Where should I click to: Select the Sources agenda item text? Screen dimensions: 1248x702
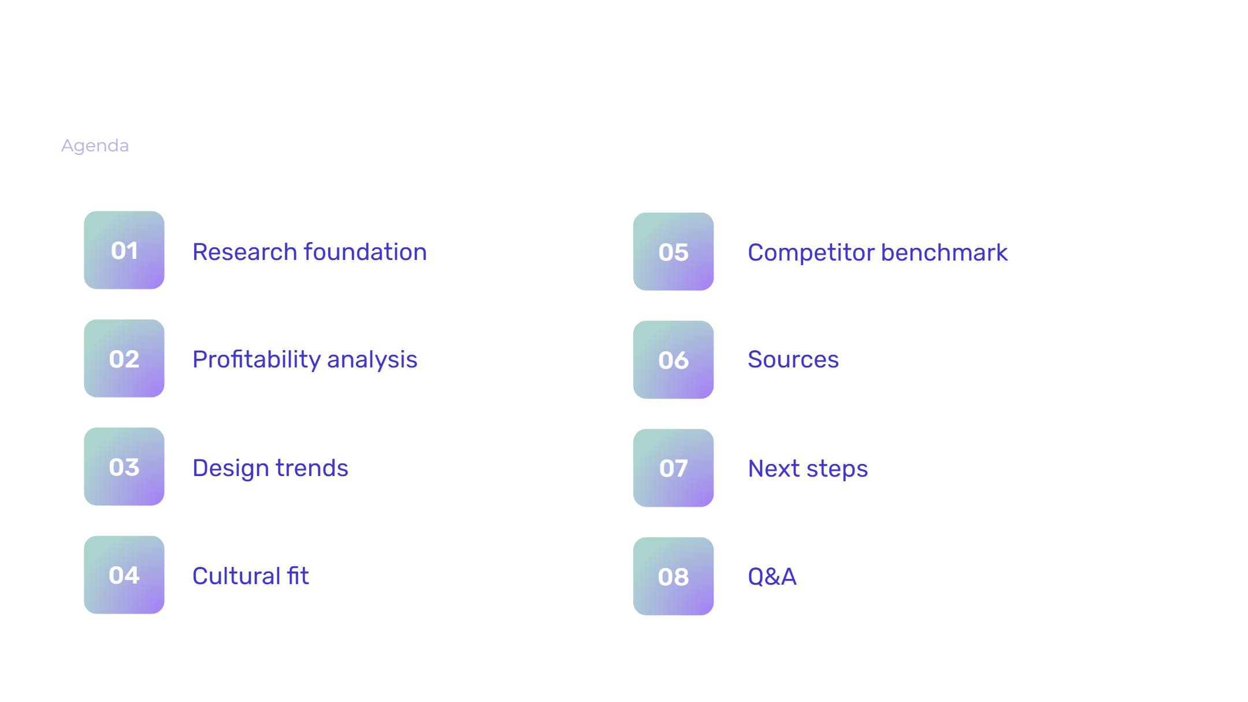click(793, 359)
